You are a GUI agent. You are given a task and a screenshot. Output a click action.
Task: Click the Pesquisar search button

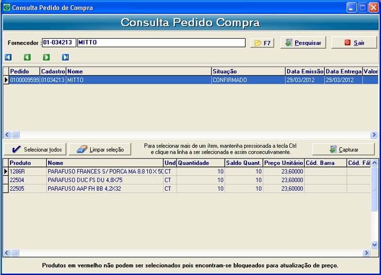(x=303, y=43)
